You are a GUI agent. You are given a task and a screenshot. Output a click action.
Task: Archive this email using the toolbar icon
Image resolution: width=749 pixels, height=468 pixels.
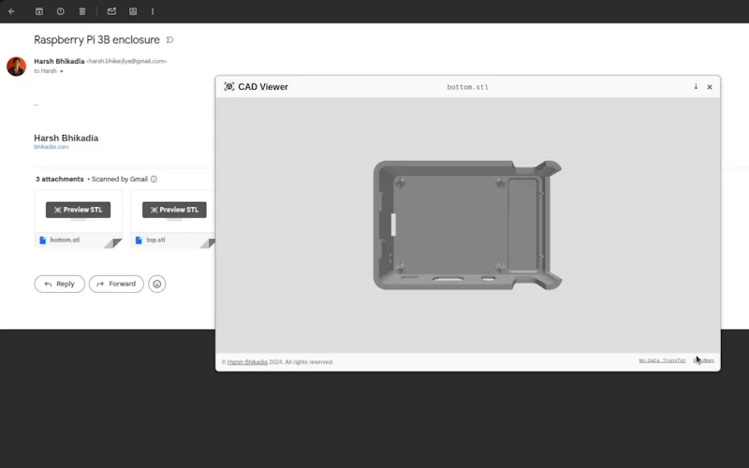[39, 11]
